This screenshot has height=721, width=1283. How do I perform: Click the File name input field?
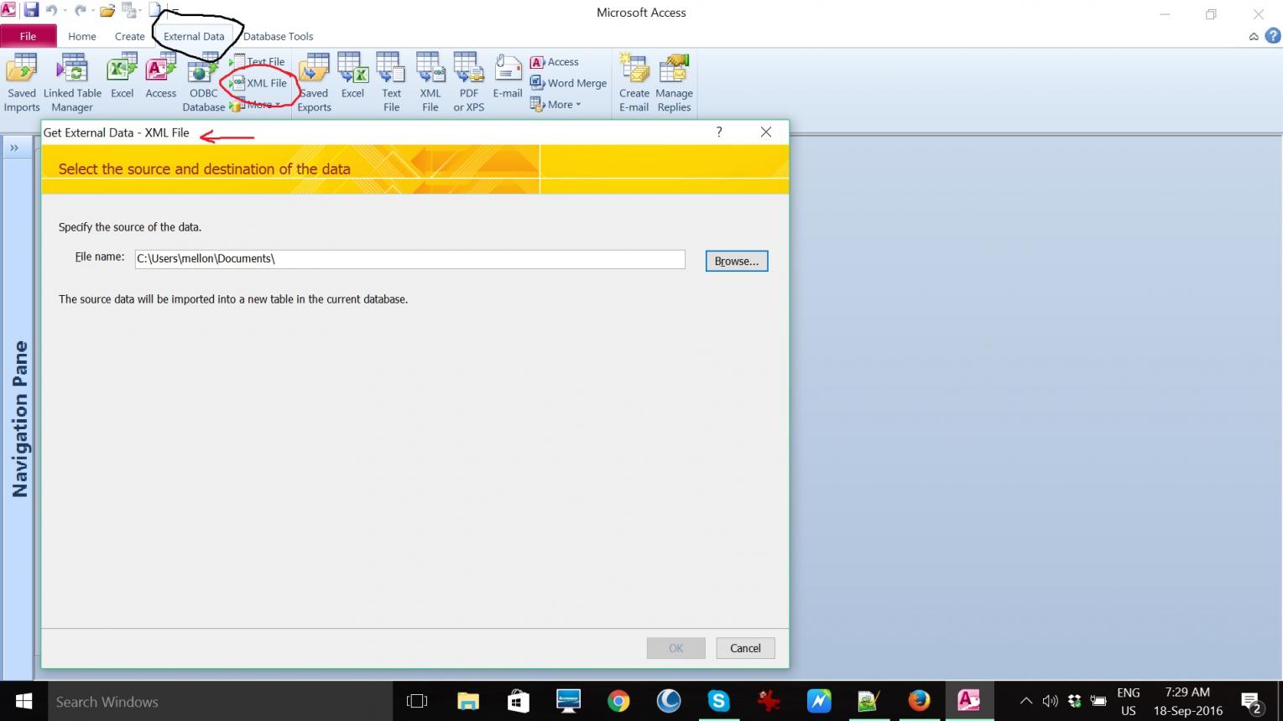[410, 259]
